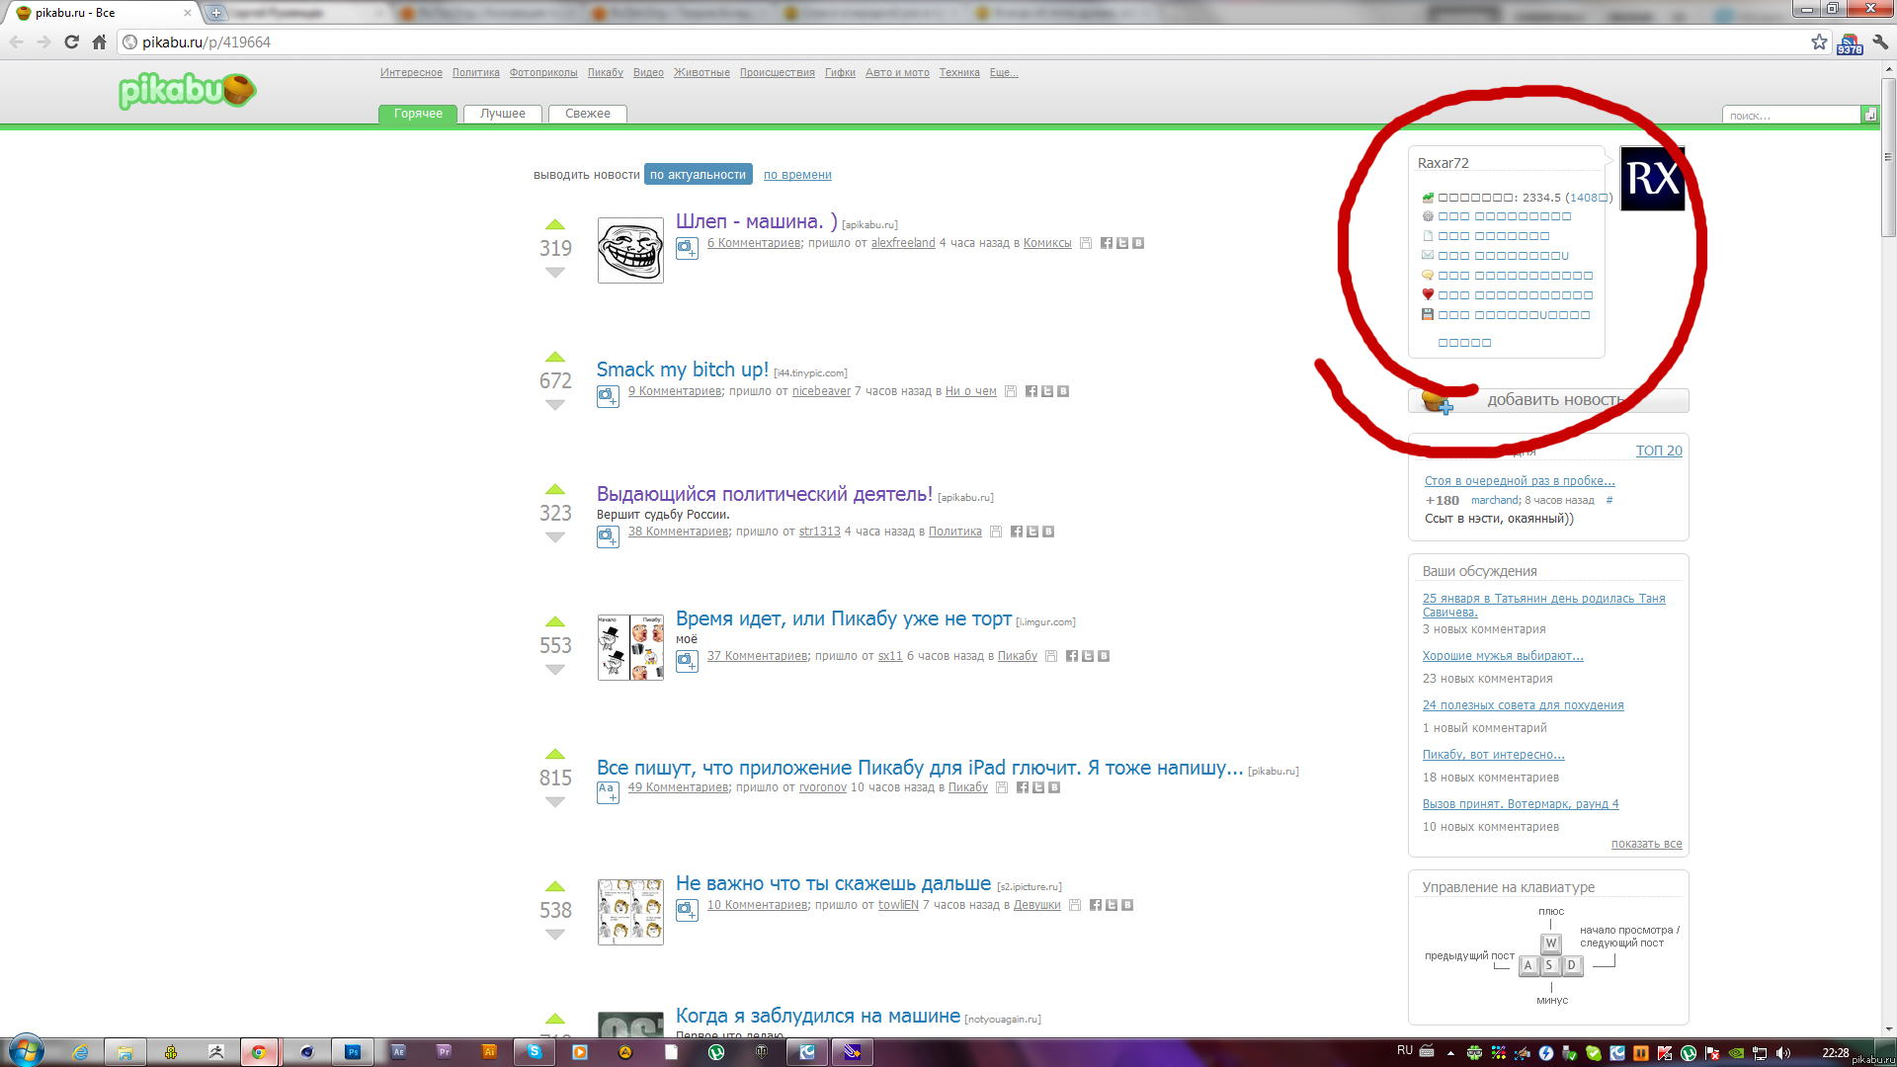Expand image preview for 'Smack my bitch up!'
Image resolution: width=1897 pixels, height=1067 pixels.
point(608,396)
